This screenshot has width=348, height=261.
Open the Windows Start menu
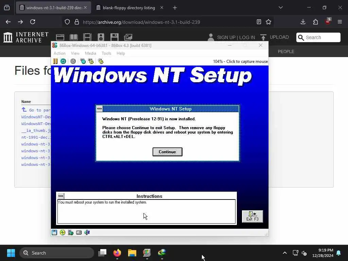click(11, 253)
